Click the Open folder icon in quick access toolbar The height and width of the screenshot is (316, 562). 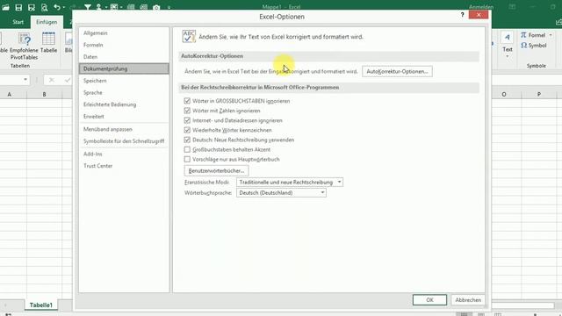coord(5,7)
